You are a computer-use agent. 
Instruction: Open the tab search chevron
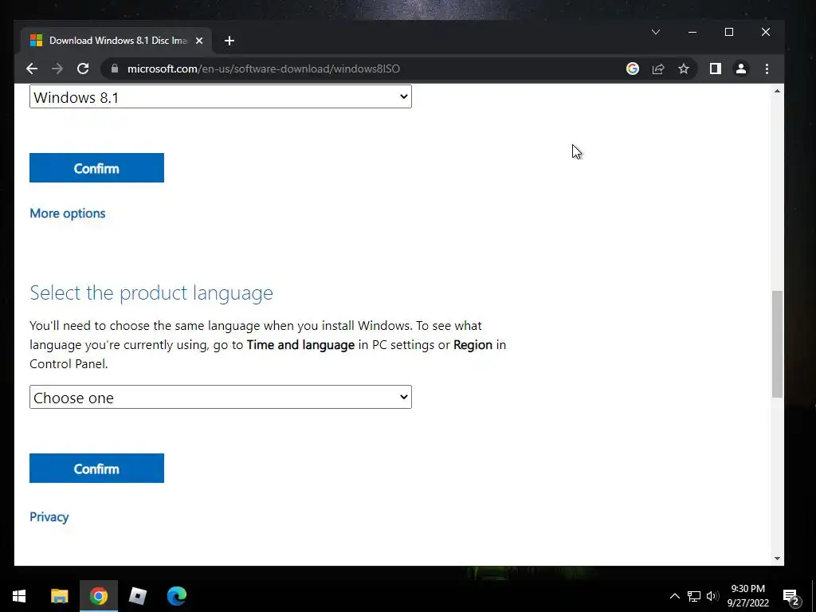pos(656,32)
